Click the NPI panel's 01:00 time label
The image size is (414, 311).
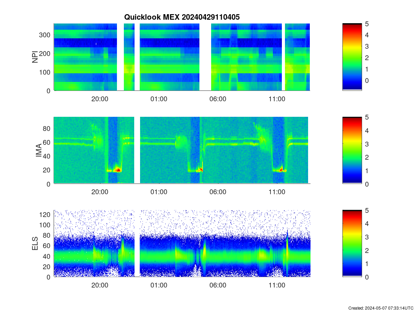[159, 99]
